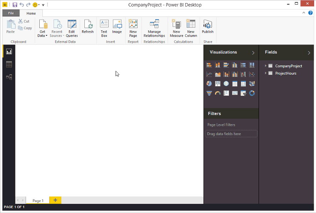Open the smiley feedback menu
Viewport: 316px width, 213px height.
pos(36,5)
